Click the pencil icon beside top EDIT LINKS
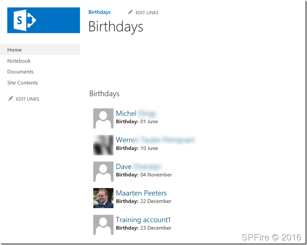The width and height of the screenshot is (307, 245). pyautogui.click(x=130, y=12)
